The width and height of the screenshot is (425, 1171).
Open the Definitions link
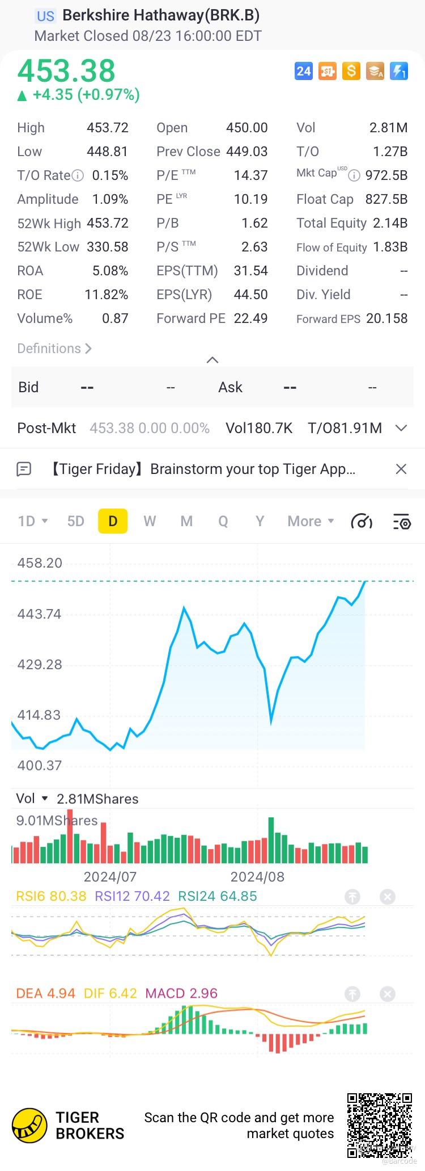click(54, 349)
